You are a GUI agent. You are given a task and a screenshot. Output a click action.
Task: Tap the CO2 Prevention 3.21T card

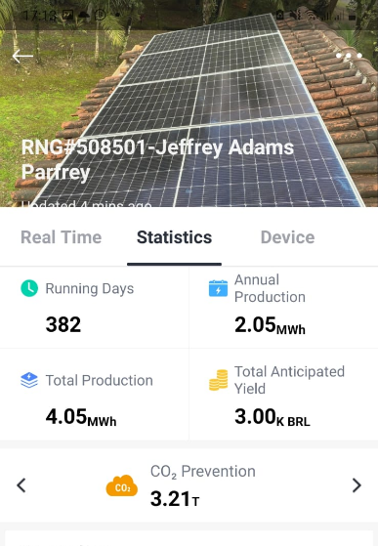189,485
